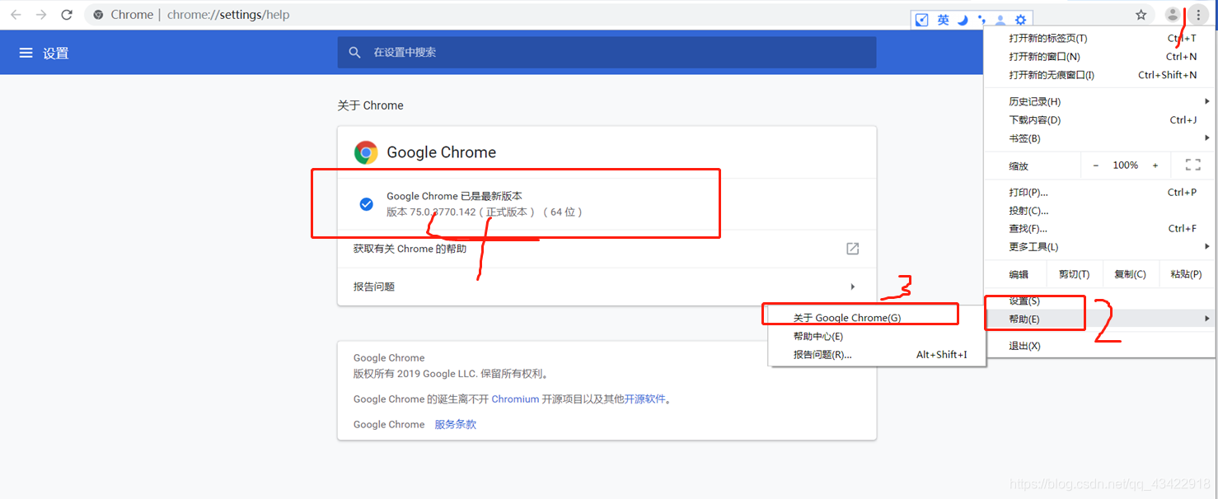Click the 关于 Chrome heading text
This screenshot has height=499, width=1218.
coord(370,105)
